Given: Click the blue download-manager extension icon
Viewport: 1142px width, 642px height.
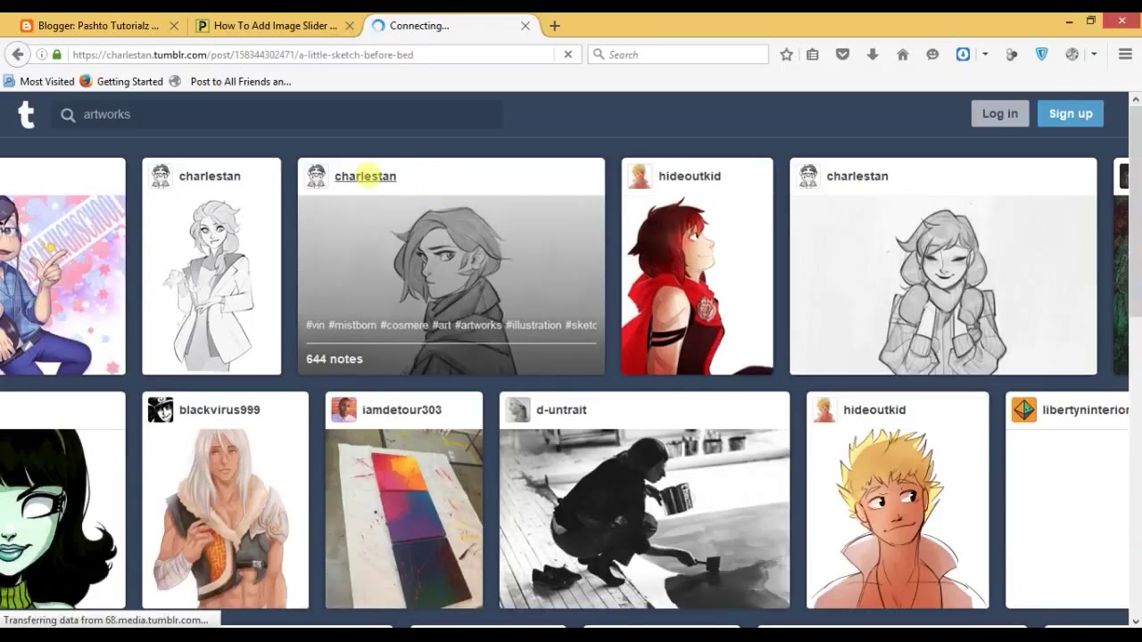Looking at the screenshot, I should click(x=963, y=54).
